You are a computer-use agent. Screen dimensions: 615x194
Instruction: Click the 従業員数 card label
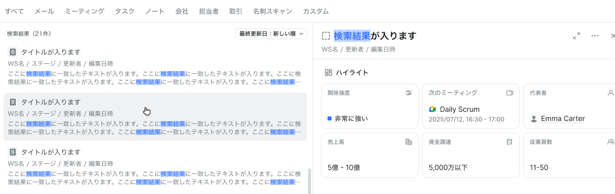click(x=541, y=142)
